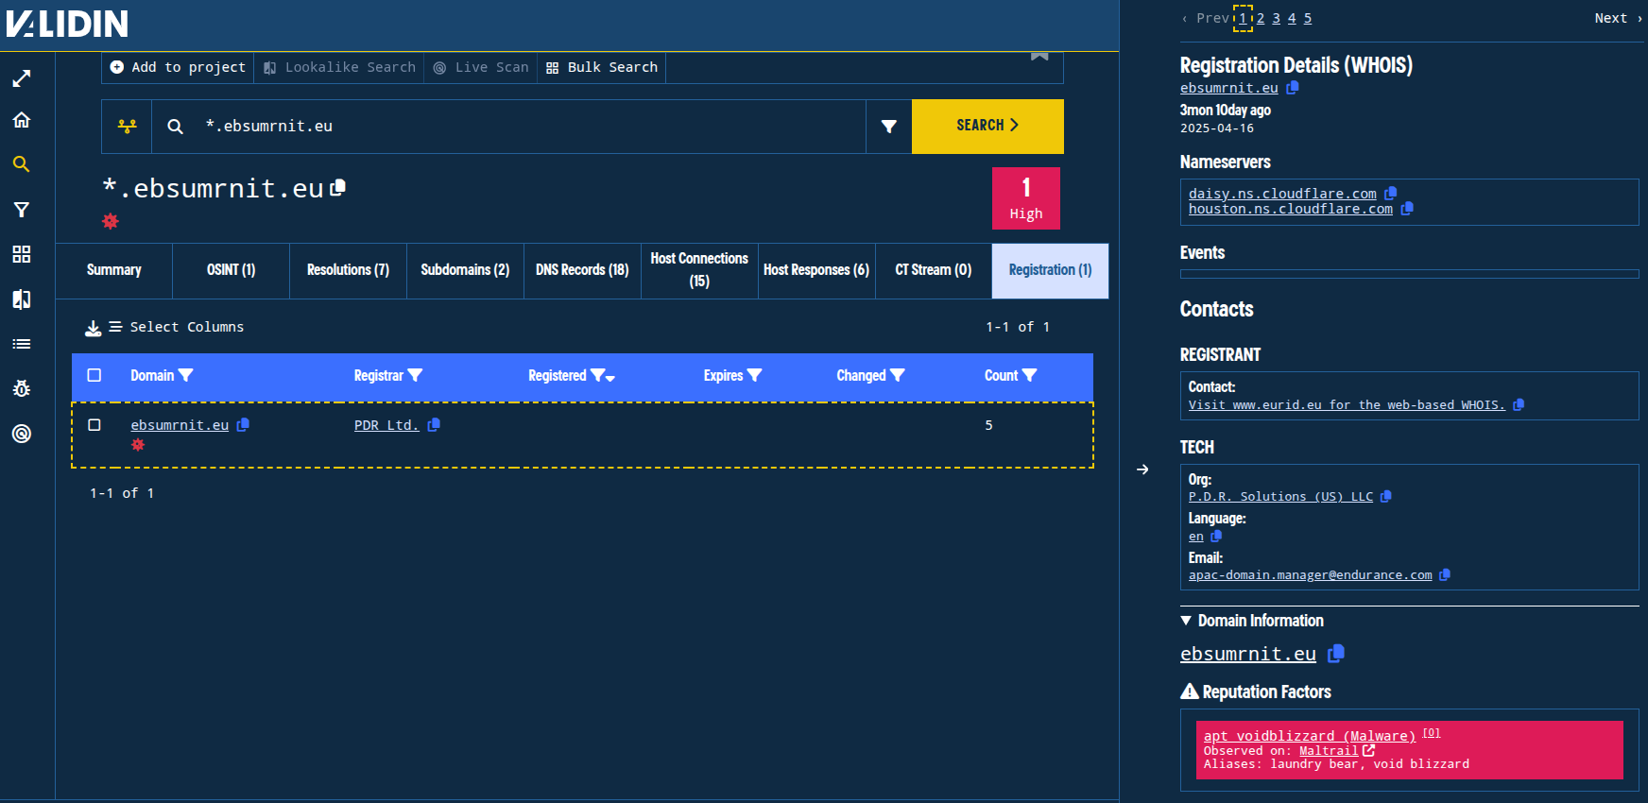This screenshot has height=803, width=1648.
Task: Open sidebar lookalike compare icon
Action: pyautogui.click(x=22, y=299)
